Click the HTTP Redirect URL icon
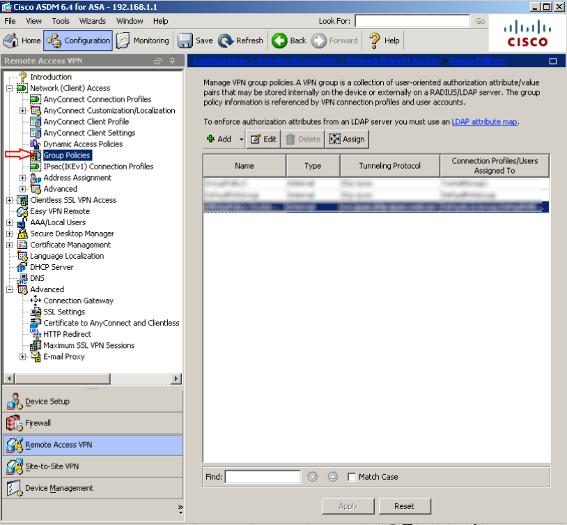 pos(36,334)
